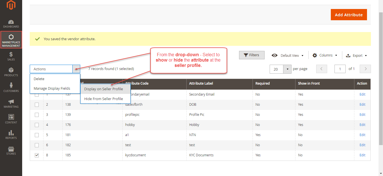Click the Hobby label cell
This screenshot has width=383, height=176.
(x=194, y=125)
